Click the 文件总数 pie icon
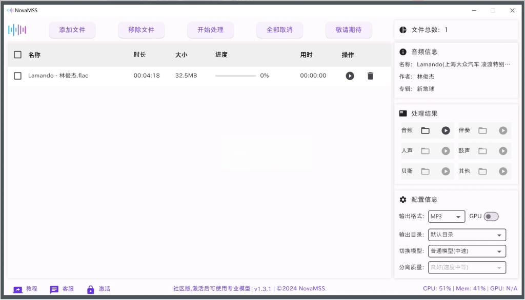 tap(403, 30)
